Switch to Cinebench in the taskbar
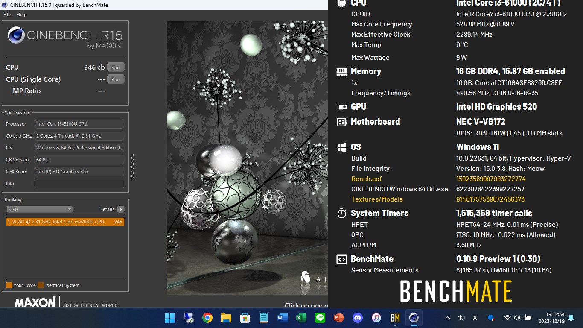 (414, 318)
